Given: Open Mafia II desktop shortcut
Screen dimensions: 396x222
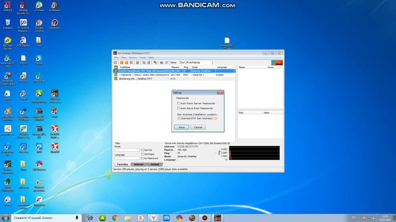Looking at the screenshot, I should pyautogui.click(x=7, y=7).
